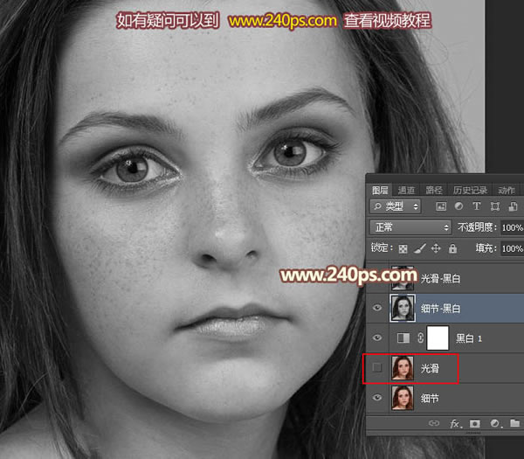The height and width of the screenshot is (459, 524).
Task: Select the 黑白 1 white mask thumbnail
Action: pyautogui.click(x=438, y=337)
